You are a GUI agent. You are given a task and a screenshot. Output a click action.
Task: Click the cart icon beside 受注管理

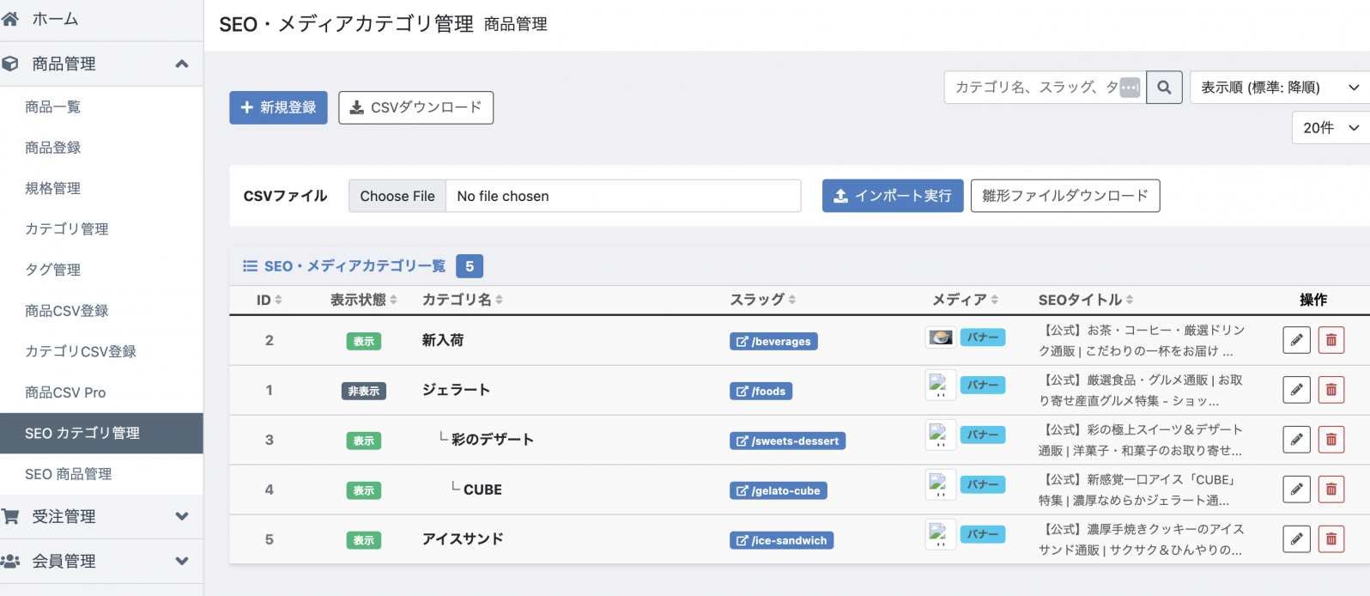(x=10, y=516)
